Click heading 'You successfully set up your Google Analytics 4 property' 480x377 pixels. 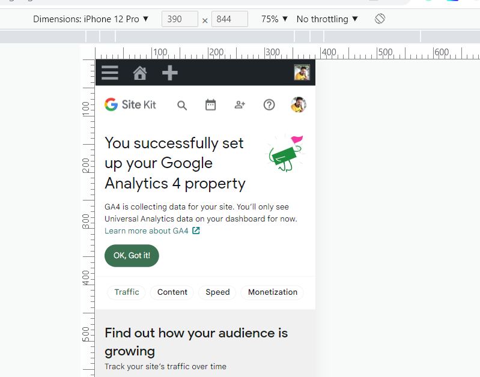coord(175,163)
